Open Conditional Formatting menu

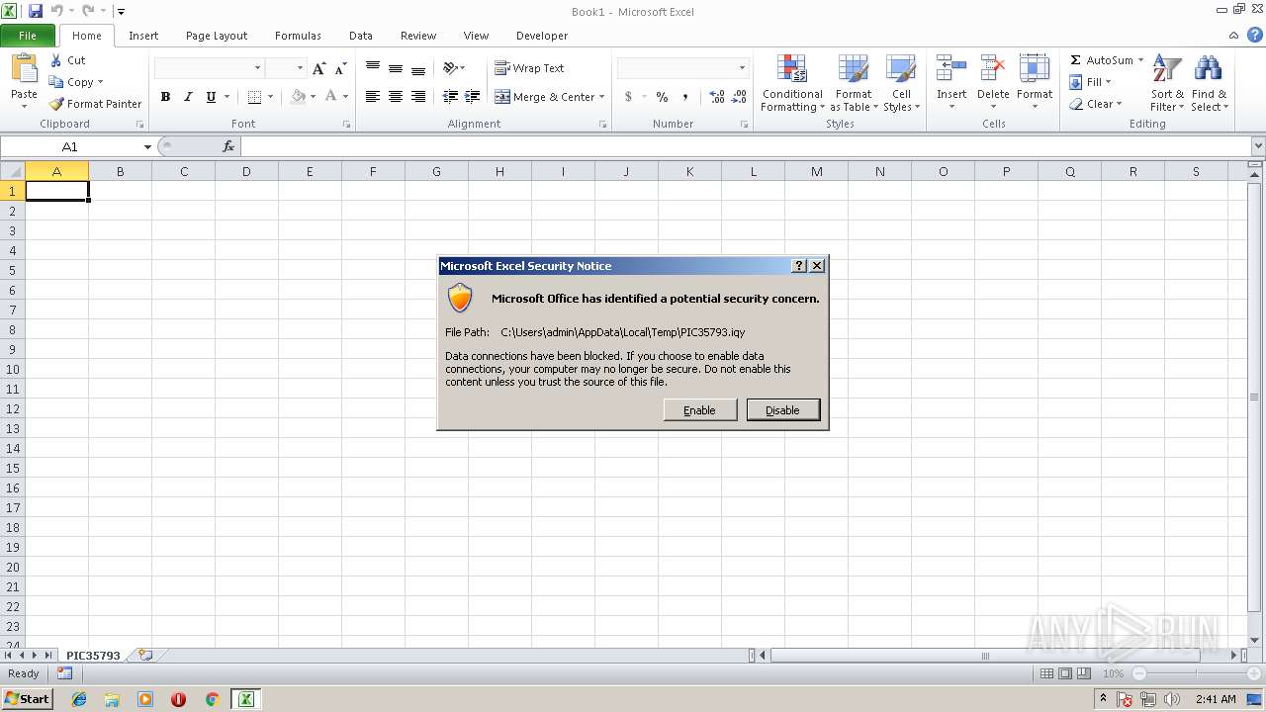792,84
